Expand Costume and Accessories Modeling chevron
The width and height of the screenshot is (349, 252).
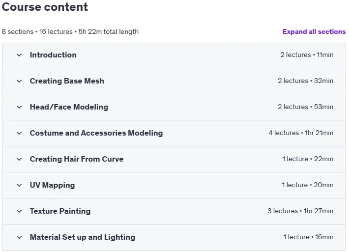click(x=19, y=133)
